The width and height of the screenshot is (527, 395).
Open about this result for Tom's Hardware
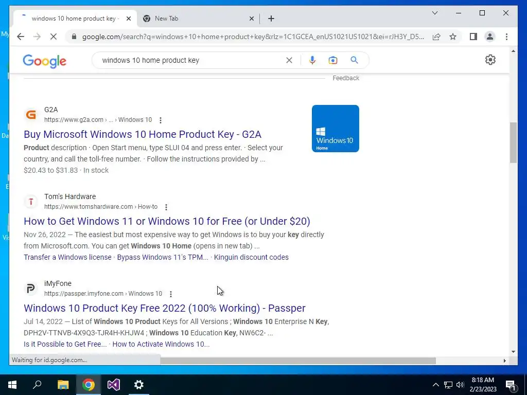(166, 207)
